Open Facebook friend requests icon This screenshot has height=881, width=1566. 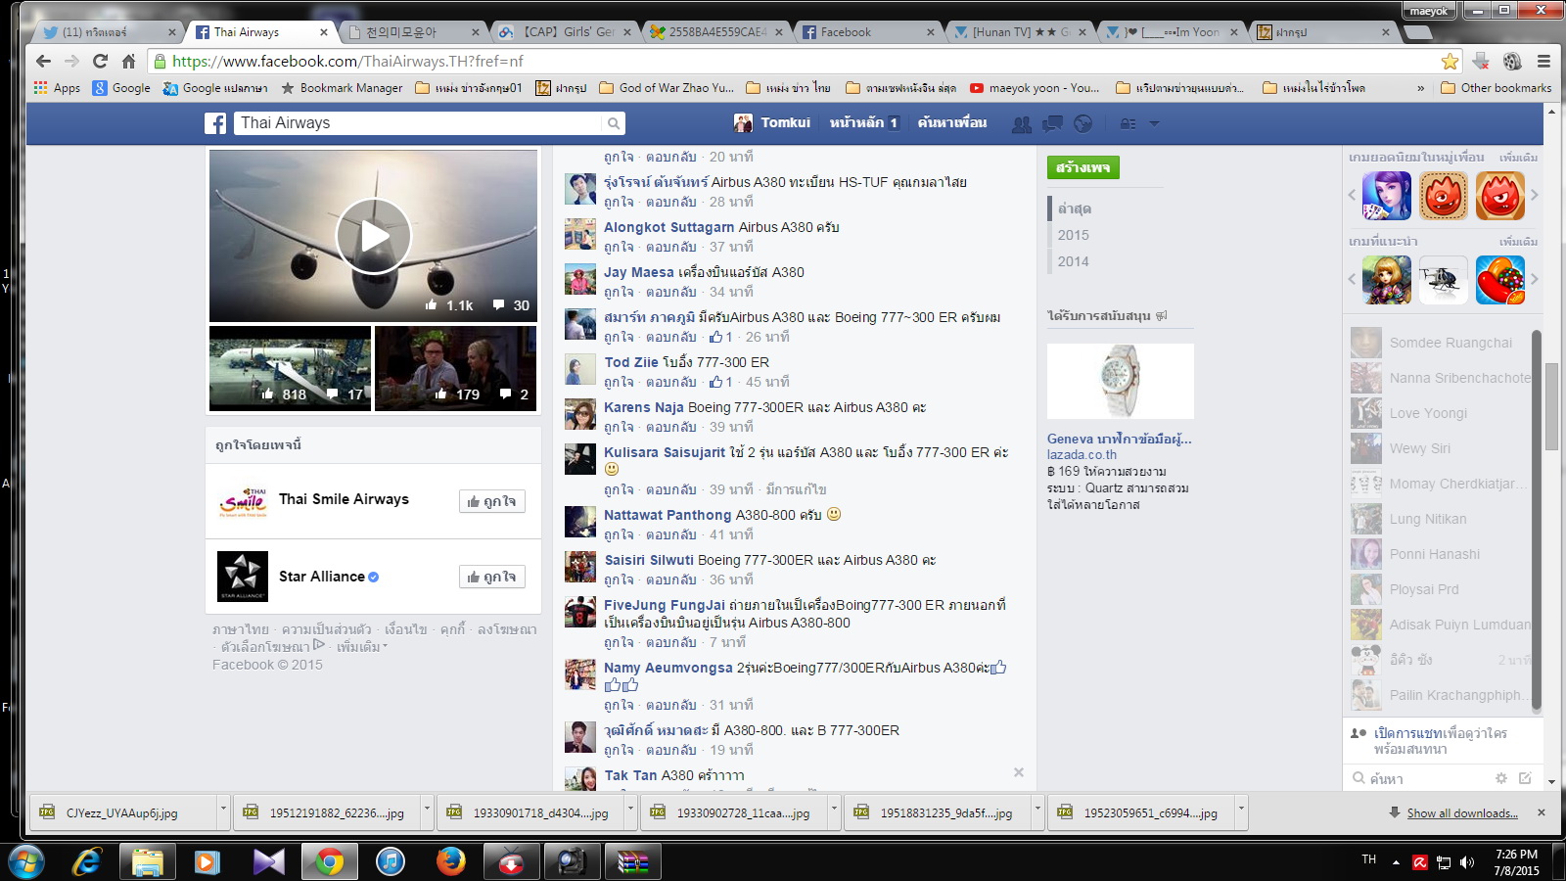1022,124
